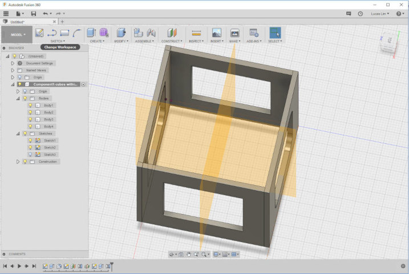Open the CONSTRUCT menu
The height and width of the screenshot is (274, 409).
[172, 41]
